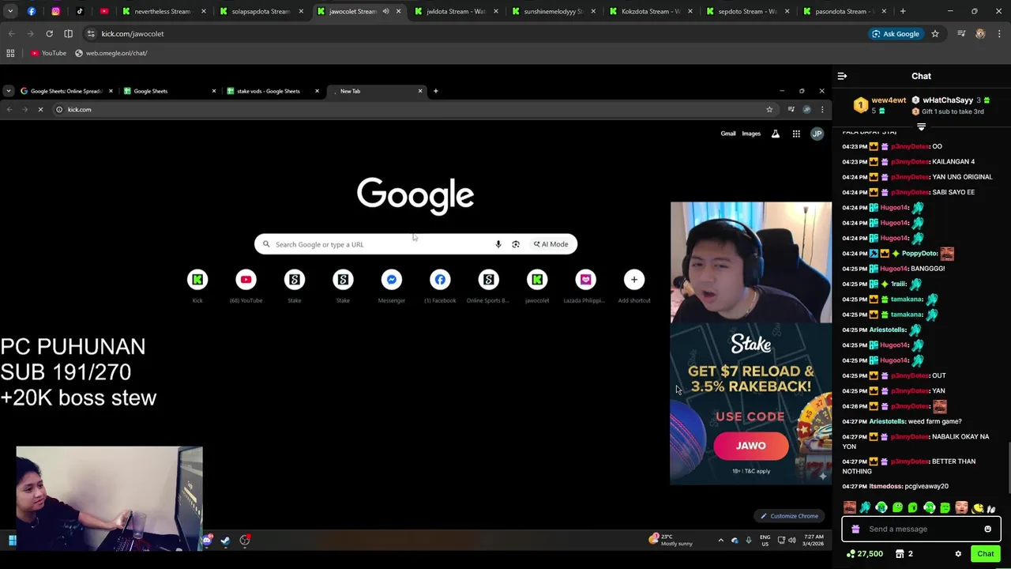The width and height of the screenshot is (1011, 569).
Task: Switch to pinned Instagram tab
Action: pos(55,11)
